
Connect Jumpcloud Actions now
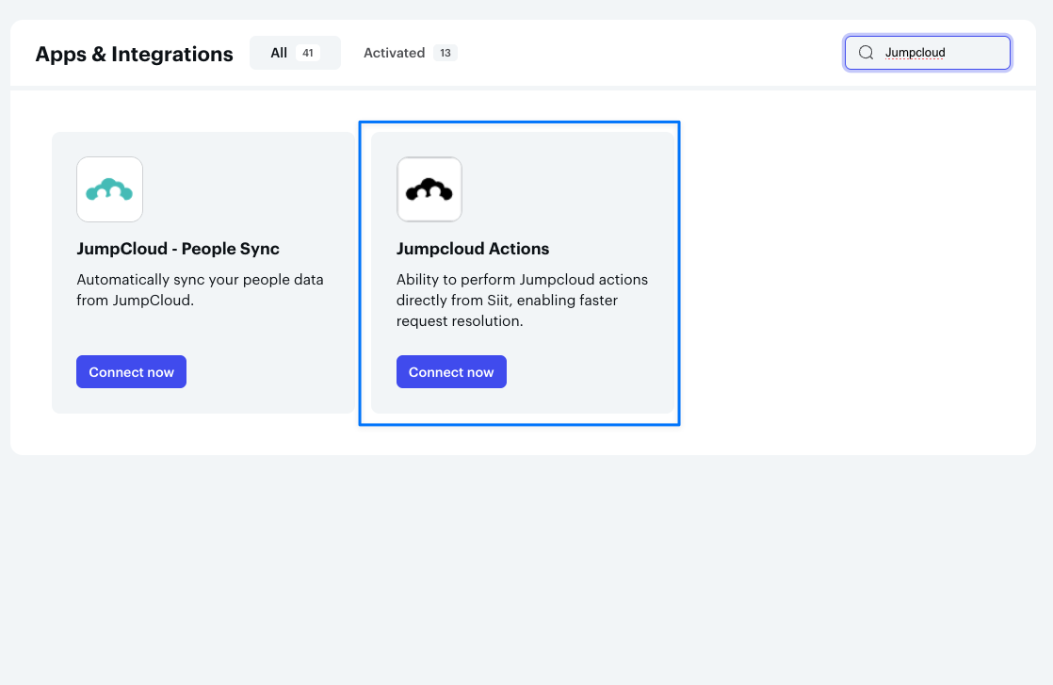451,371
